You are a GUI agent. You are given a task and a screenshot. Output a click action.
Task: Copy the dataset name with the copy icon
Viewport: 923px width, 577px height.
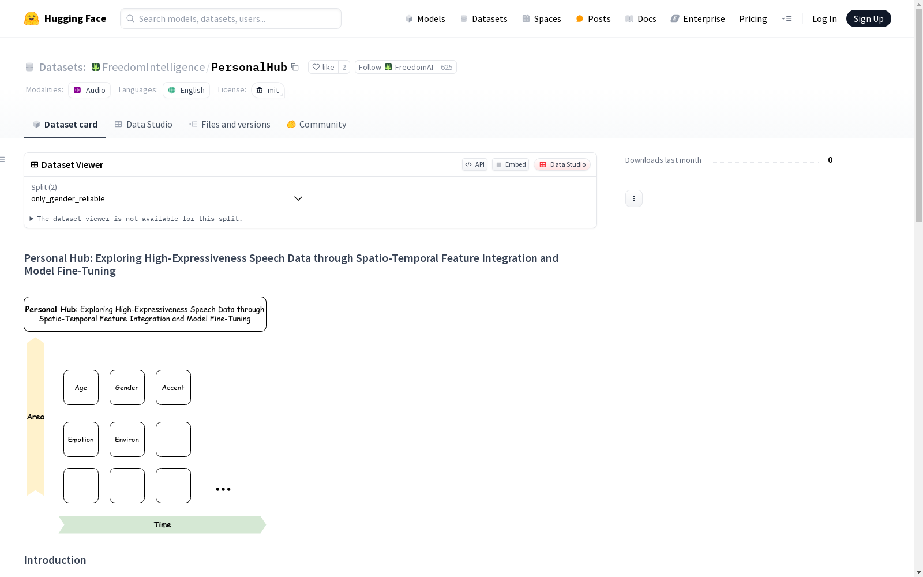click(x=295, y=67)
